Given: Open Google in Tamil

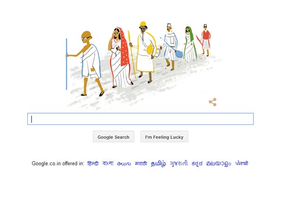Looking at the screenshot, I should [158, 163].
